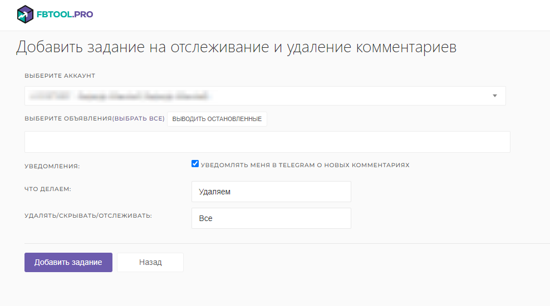Click the account dropdown arrow
550x306 pixels.
point(494,96)
